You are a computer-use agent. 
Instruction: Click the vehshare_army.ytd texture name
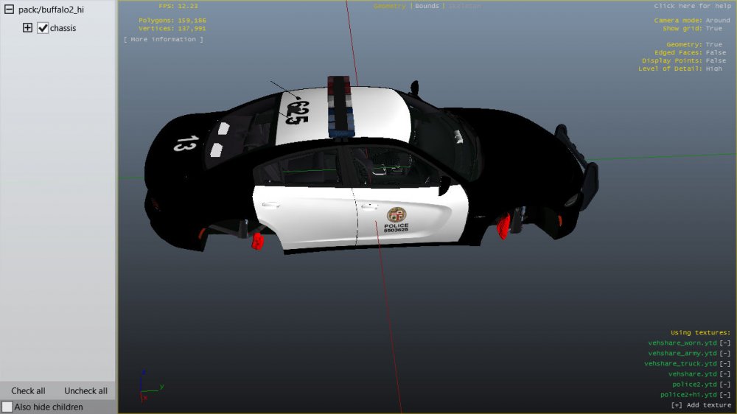click(x=682, y=354)
